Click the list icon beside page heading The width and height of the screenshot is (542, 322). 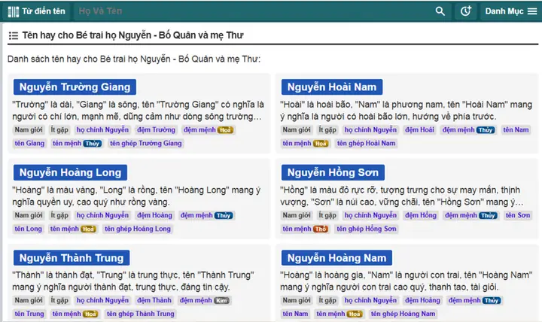(13, 35)
